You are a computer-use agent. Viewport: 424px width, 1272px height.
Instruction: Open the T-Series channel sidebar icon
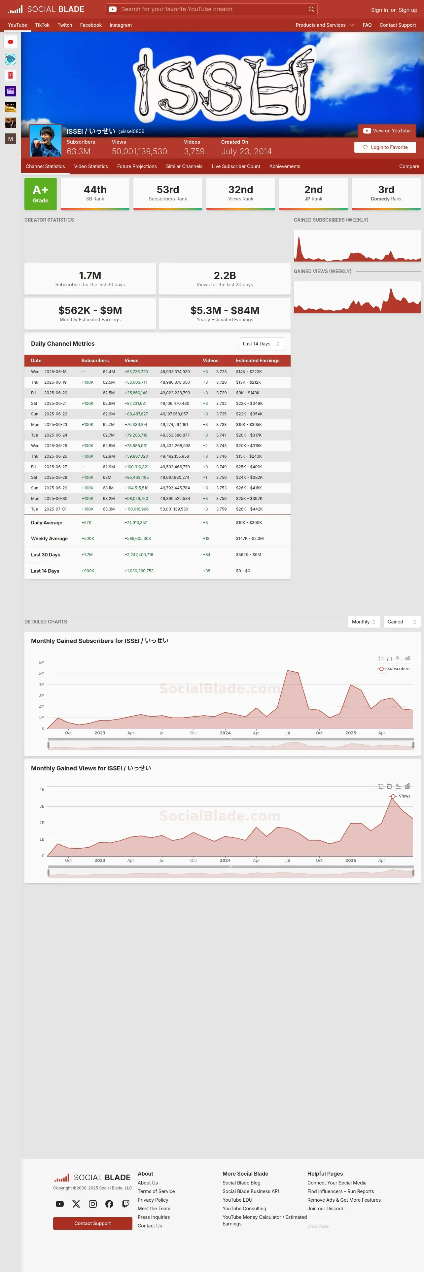(x=10, y=75)
